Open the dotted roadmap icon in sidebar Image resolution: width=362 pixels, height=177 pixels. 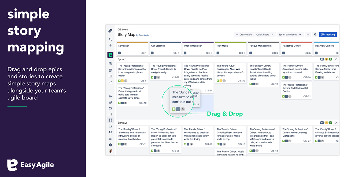pos(110,114)
